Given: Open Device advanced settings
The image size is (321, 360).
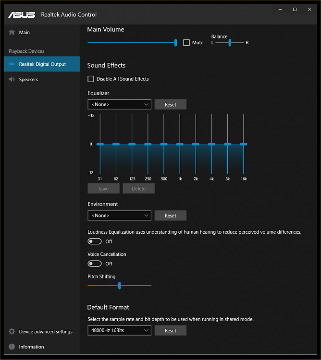Looking at the screenshot, I should click(42, 331).
